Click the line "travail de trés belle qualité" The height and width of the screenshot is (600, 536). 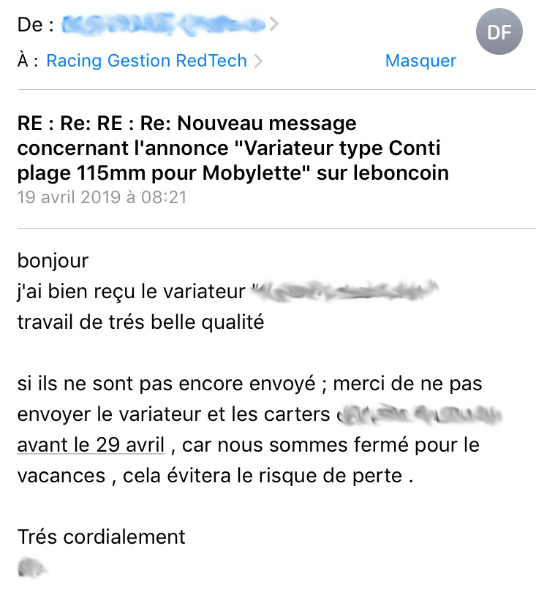pyautogui.click(x=140, y=322)
